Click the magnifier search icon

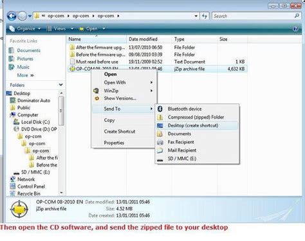tap(297, 16)
